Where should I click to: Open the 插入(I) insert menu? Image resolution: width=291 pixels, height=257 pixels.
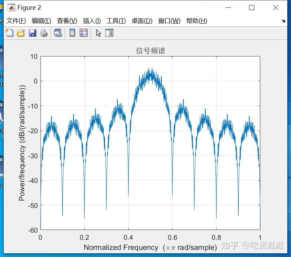pyautogui.click(x=91, y=21)
